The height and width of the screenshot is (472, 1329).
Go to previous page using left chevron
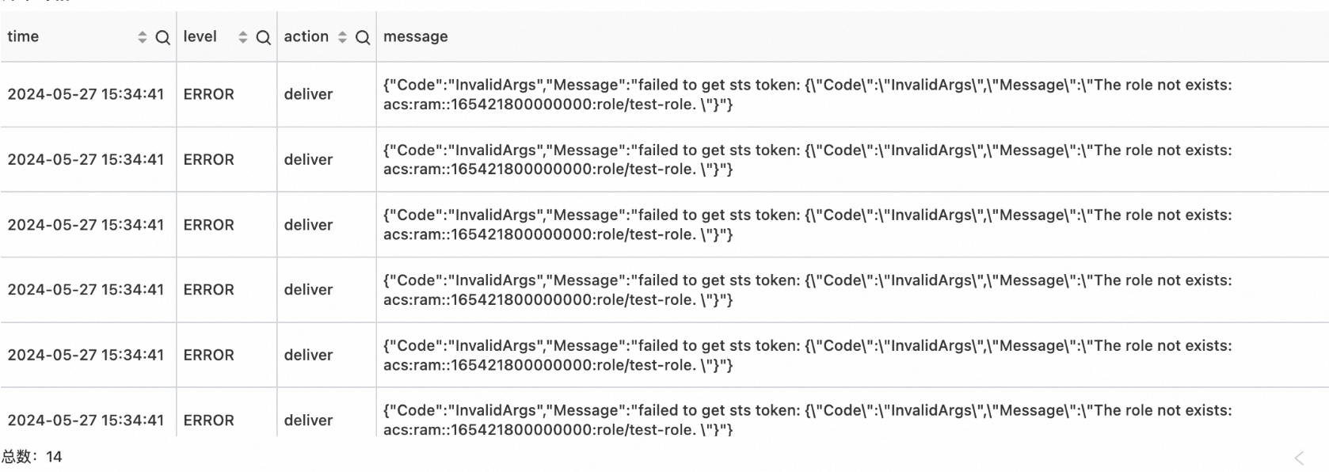coord(1299,458)
